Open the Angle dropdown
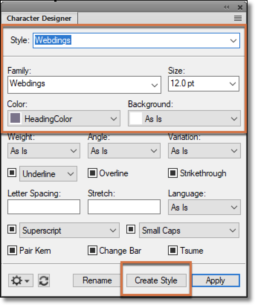The image size is (255, 305). click(x=124, y=151)
